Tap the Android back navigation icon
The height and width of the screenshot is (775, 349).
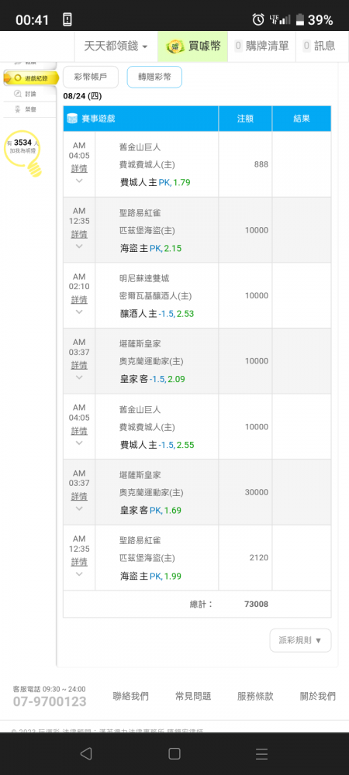86,753
